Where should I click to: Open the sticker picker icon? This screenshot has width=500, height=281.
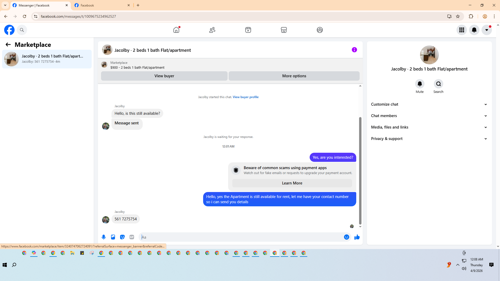click(x=122, y=237)
